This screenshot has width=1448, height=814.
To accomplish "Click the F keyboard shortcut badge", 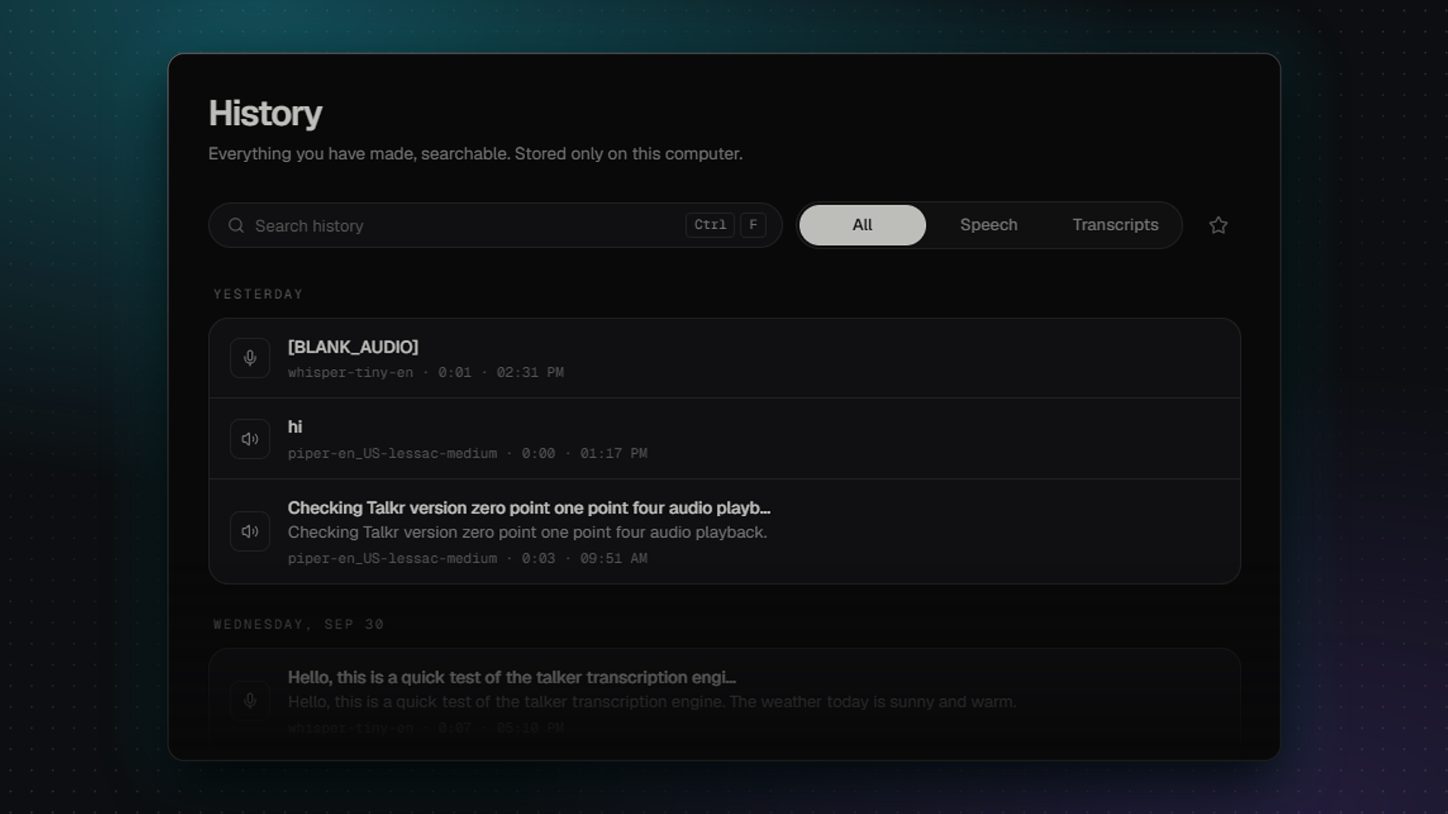I will [x=753, y=225].
